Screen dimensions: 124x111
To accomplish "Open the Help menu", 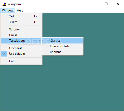I will click(20, 10).
